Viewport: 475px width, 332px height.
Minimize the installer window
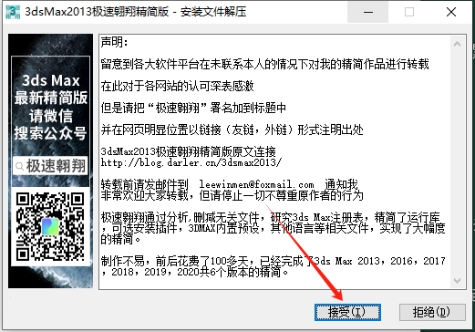368,12
